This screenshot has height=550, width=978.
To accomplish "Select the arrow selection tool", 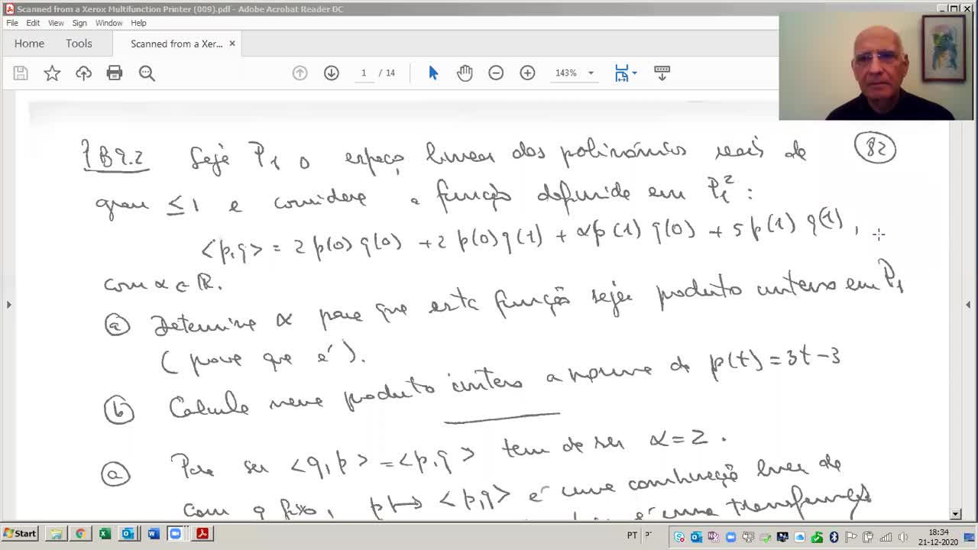I will point(433,73).
